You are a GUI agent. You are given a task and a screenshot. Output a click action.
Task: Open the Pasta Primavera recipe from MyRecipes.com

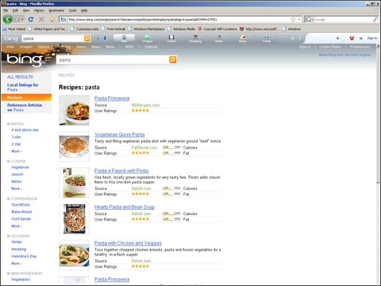pos(112,98)
